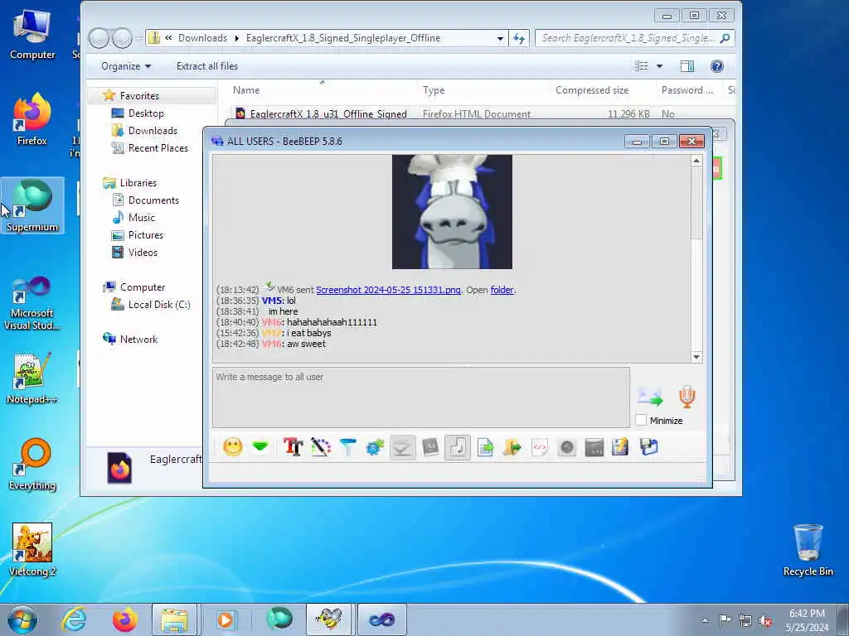Click the Recycle Bin desktop icon

pos(808,550)
